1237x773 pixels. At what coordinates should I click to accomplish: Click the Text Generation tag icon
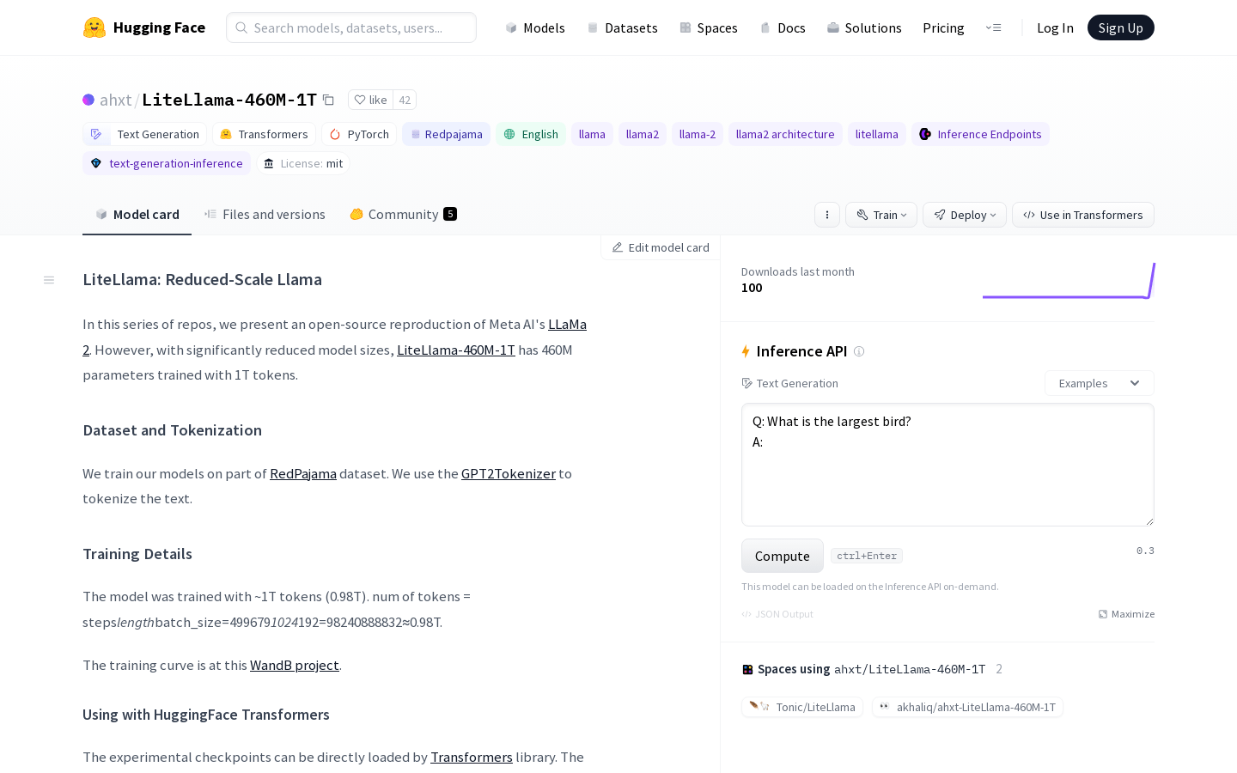click(x=96, y=134)
